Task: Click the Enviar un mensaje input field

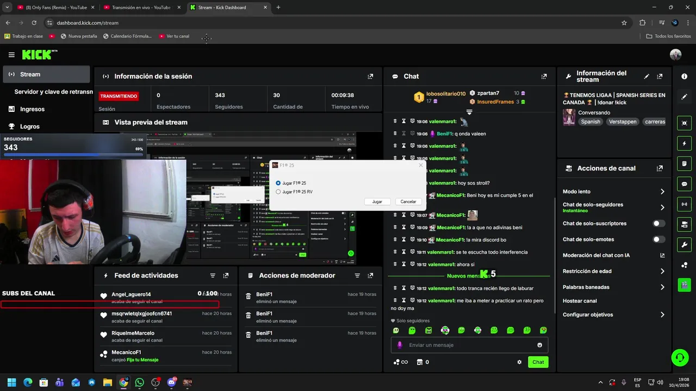Action: tap(469, 345)
